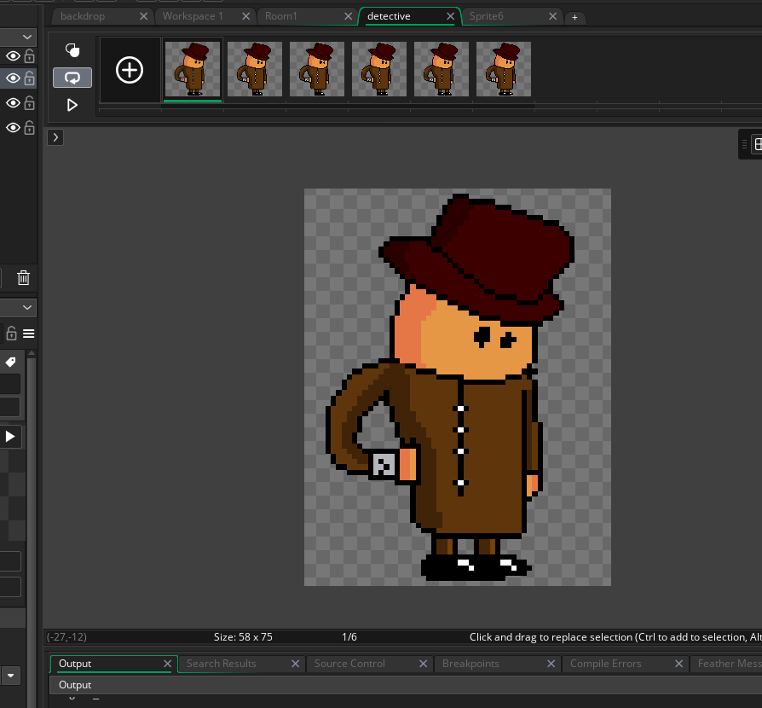The height and width of the screenshot is (708, 762).
Task: Open the hamburger menu in the left panel
Action: 29,333
